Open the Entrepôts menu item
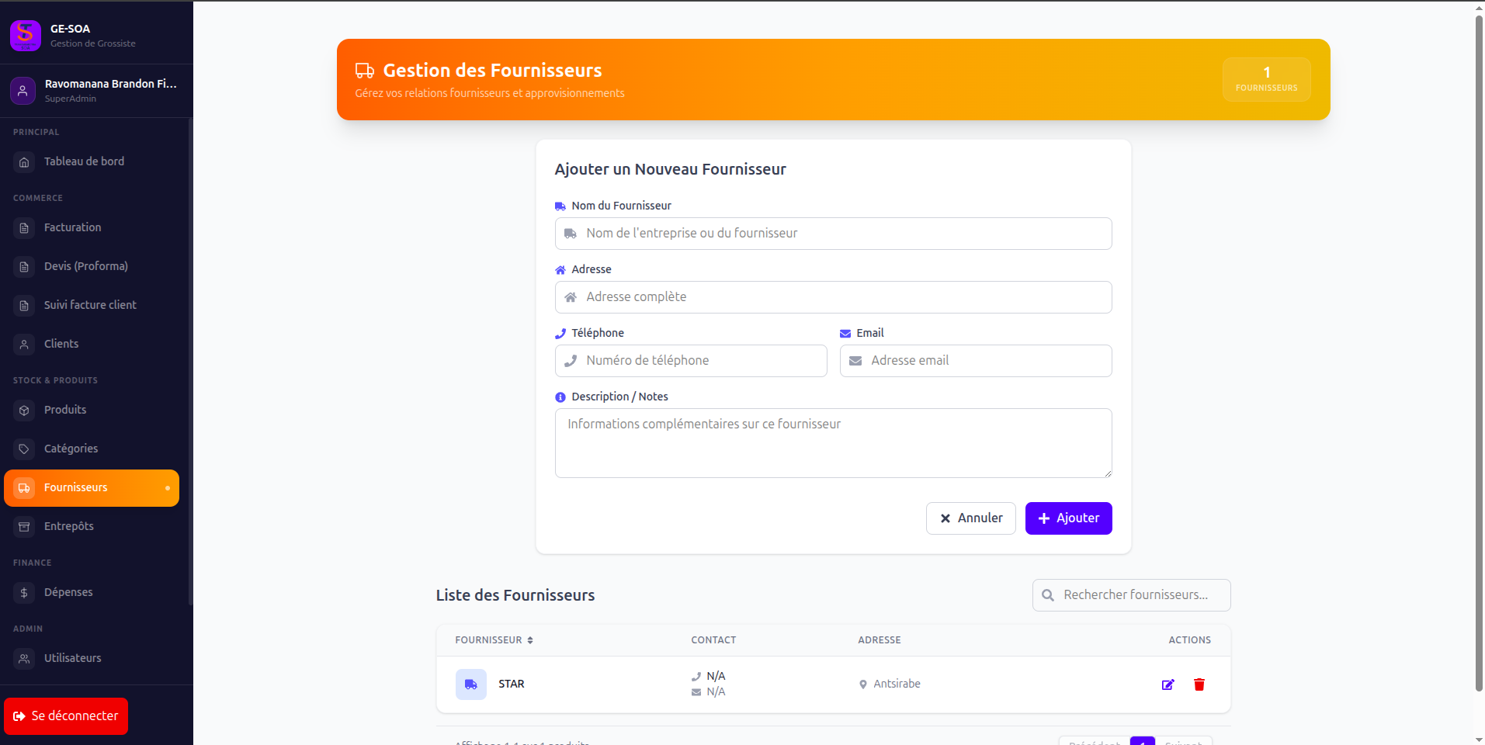Viewport: 1485px width, 745px height. click(x=92, y=527)
